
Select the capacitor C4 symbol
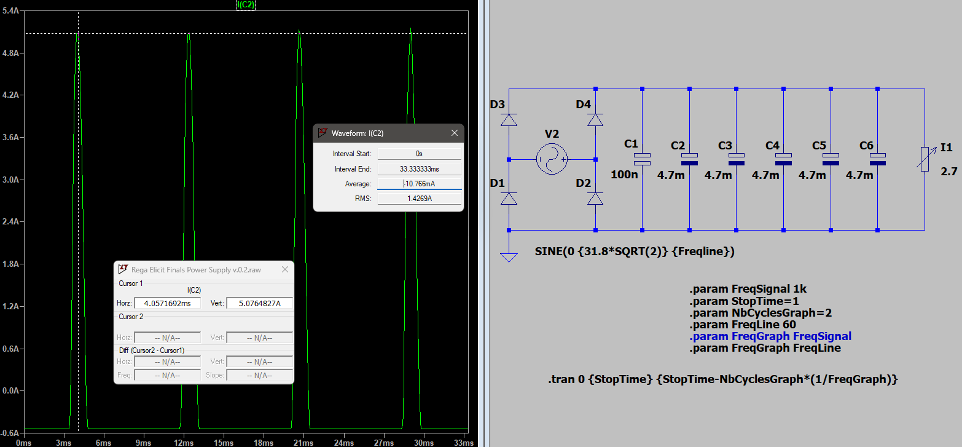[784, 159]
